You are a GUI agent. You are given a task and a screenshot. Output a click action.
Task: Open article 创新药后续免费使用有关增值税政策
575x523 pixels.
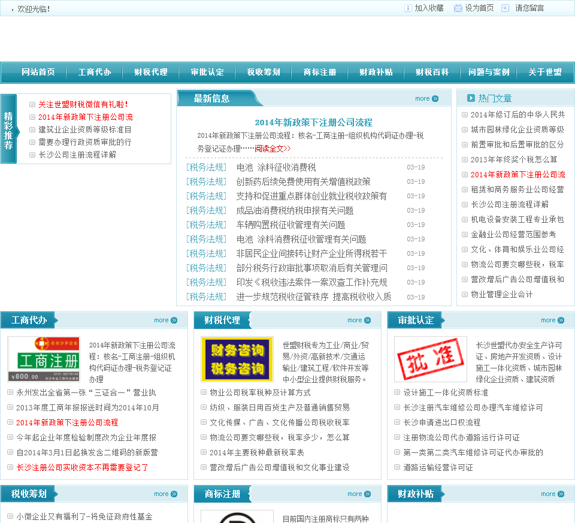[303, 182]
